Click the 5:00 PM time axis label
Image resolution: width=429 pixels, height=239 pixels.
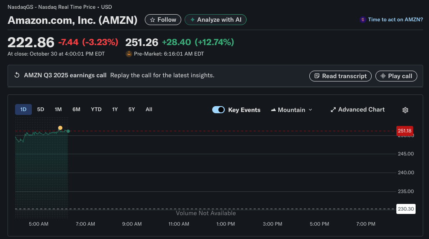(319, 224)
